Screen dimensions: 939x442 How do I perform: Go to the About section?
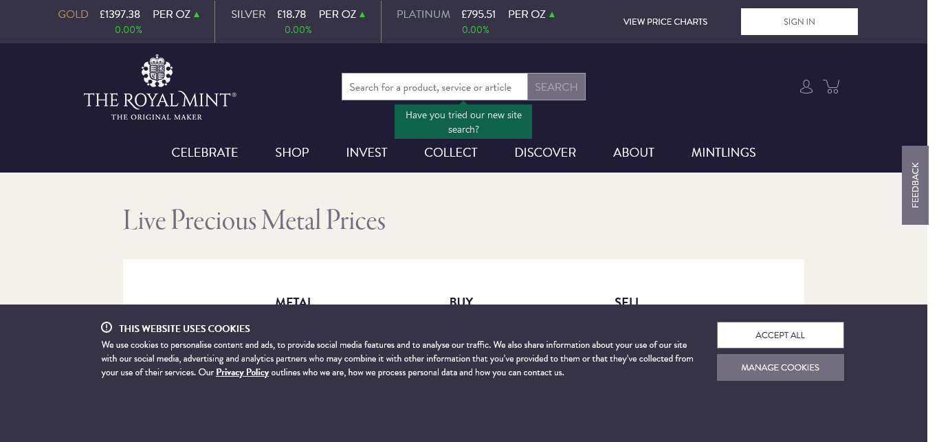634,153
